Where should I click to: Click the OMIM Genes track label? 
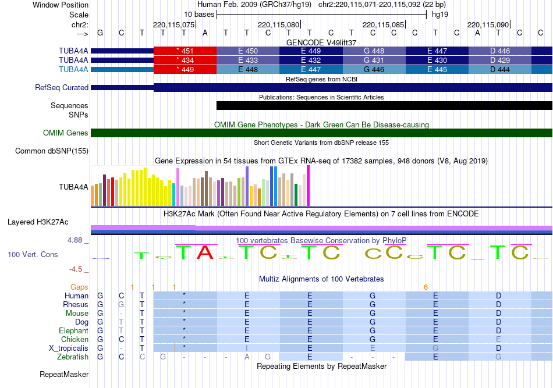(66, 133)
